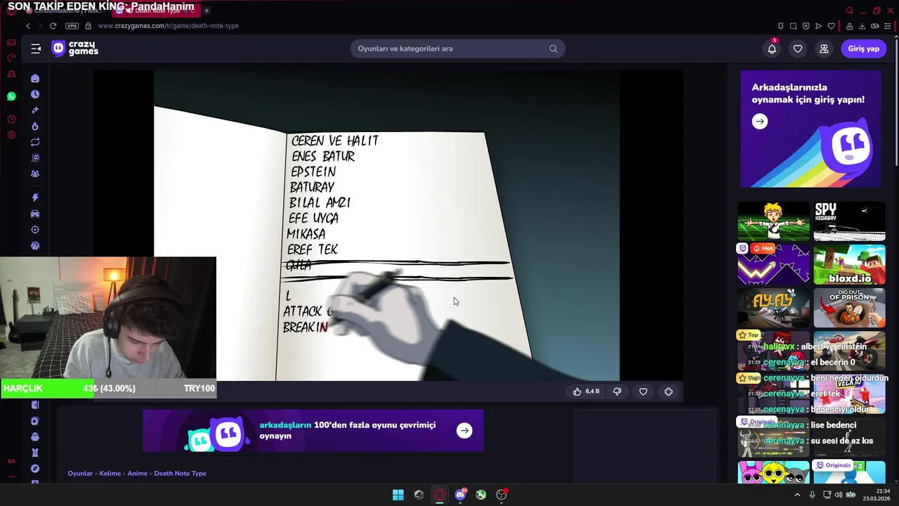Open the Fly Fly game thumbnail

click(773, 308)
